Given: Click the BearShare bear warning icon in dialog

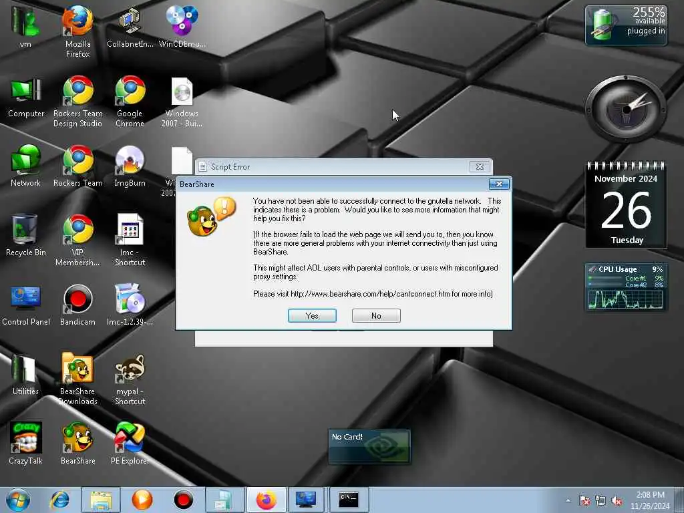Looking at the screenshot, I should [211, 216].
